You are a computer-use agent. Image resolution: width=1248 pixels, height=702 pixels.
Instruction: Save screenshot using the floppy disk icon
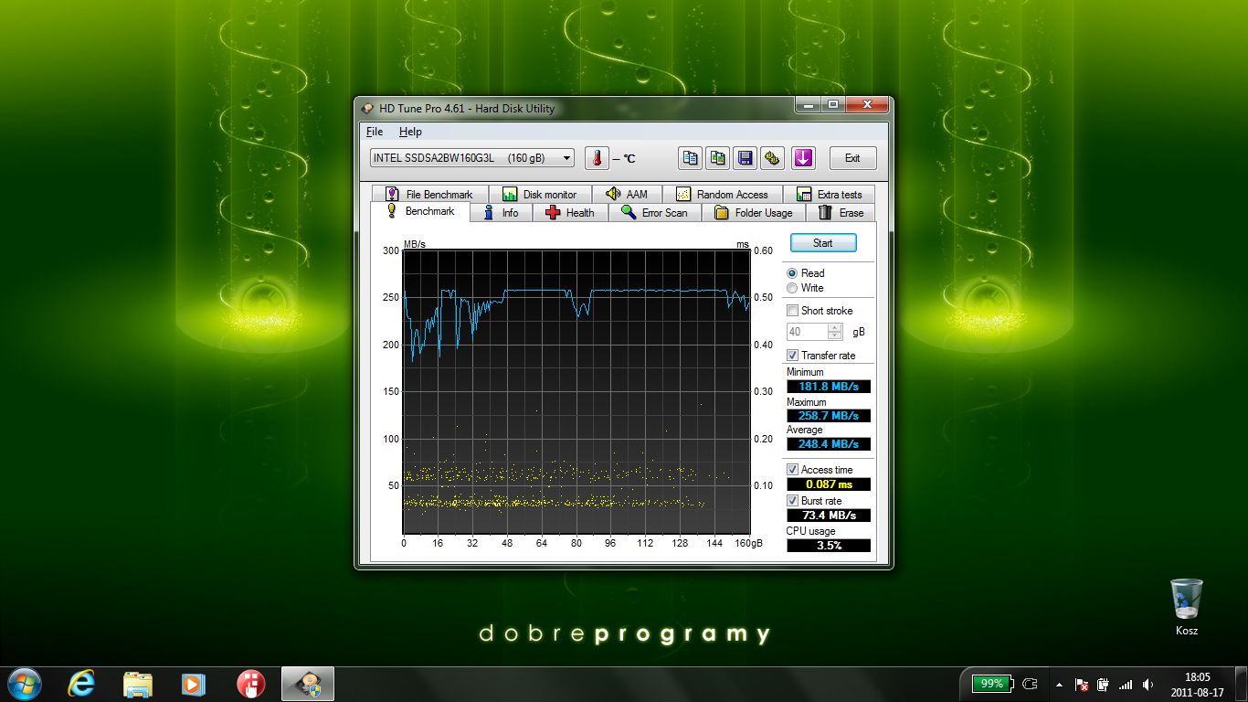coord(746,158)
